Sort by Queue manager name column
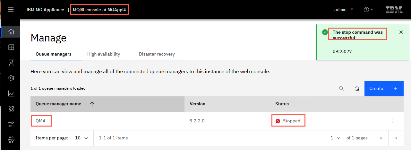Image resolution: width=411 pixels, height=150 pixels. 107,104
